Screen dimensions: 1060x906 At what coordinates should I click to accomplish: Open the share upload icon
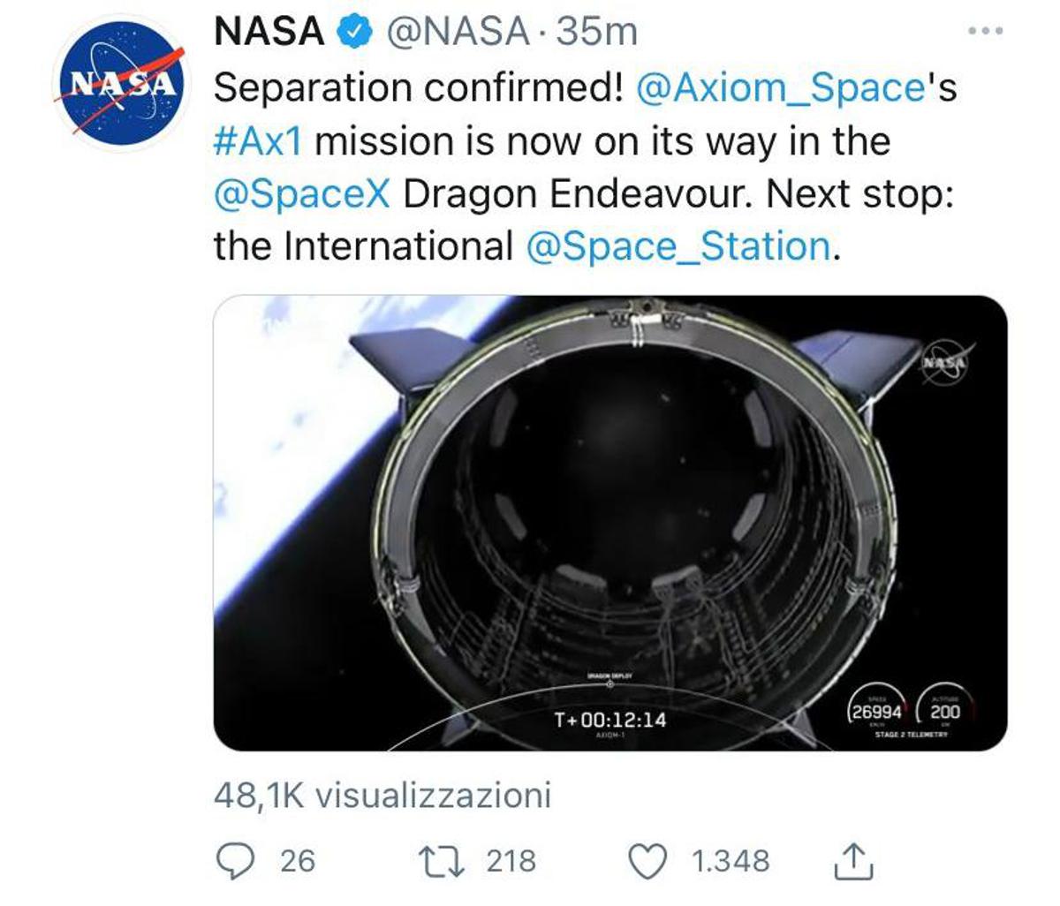[853, 861]
